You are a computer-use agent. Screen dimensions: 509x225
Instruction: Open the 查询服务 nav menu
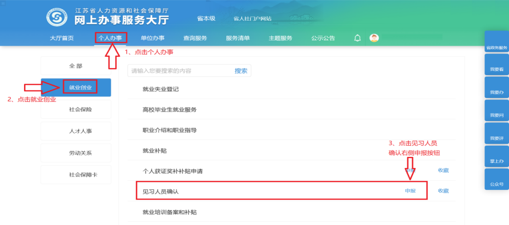195,38
